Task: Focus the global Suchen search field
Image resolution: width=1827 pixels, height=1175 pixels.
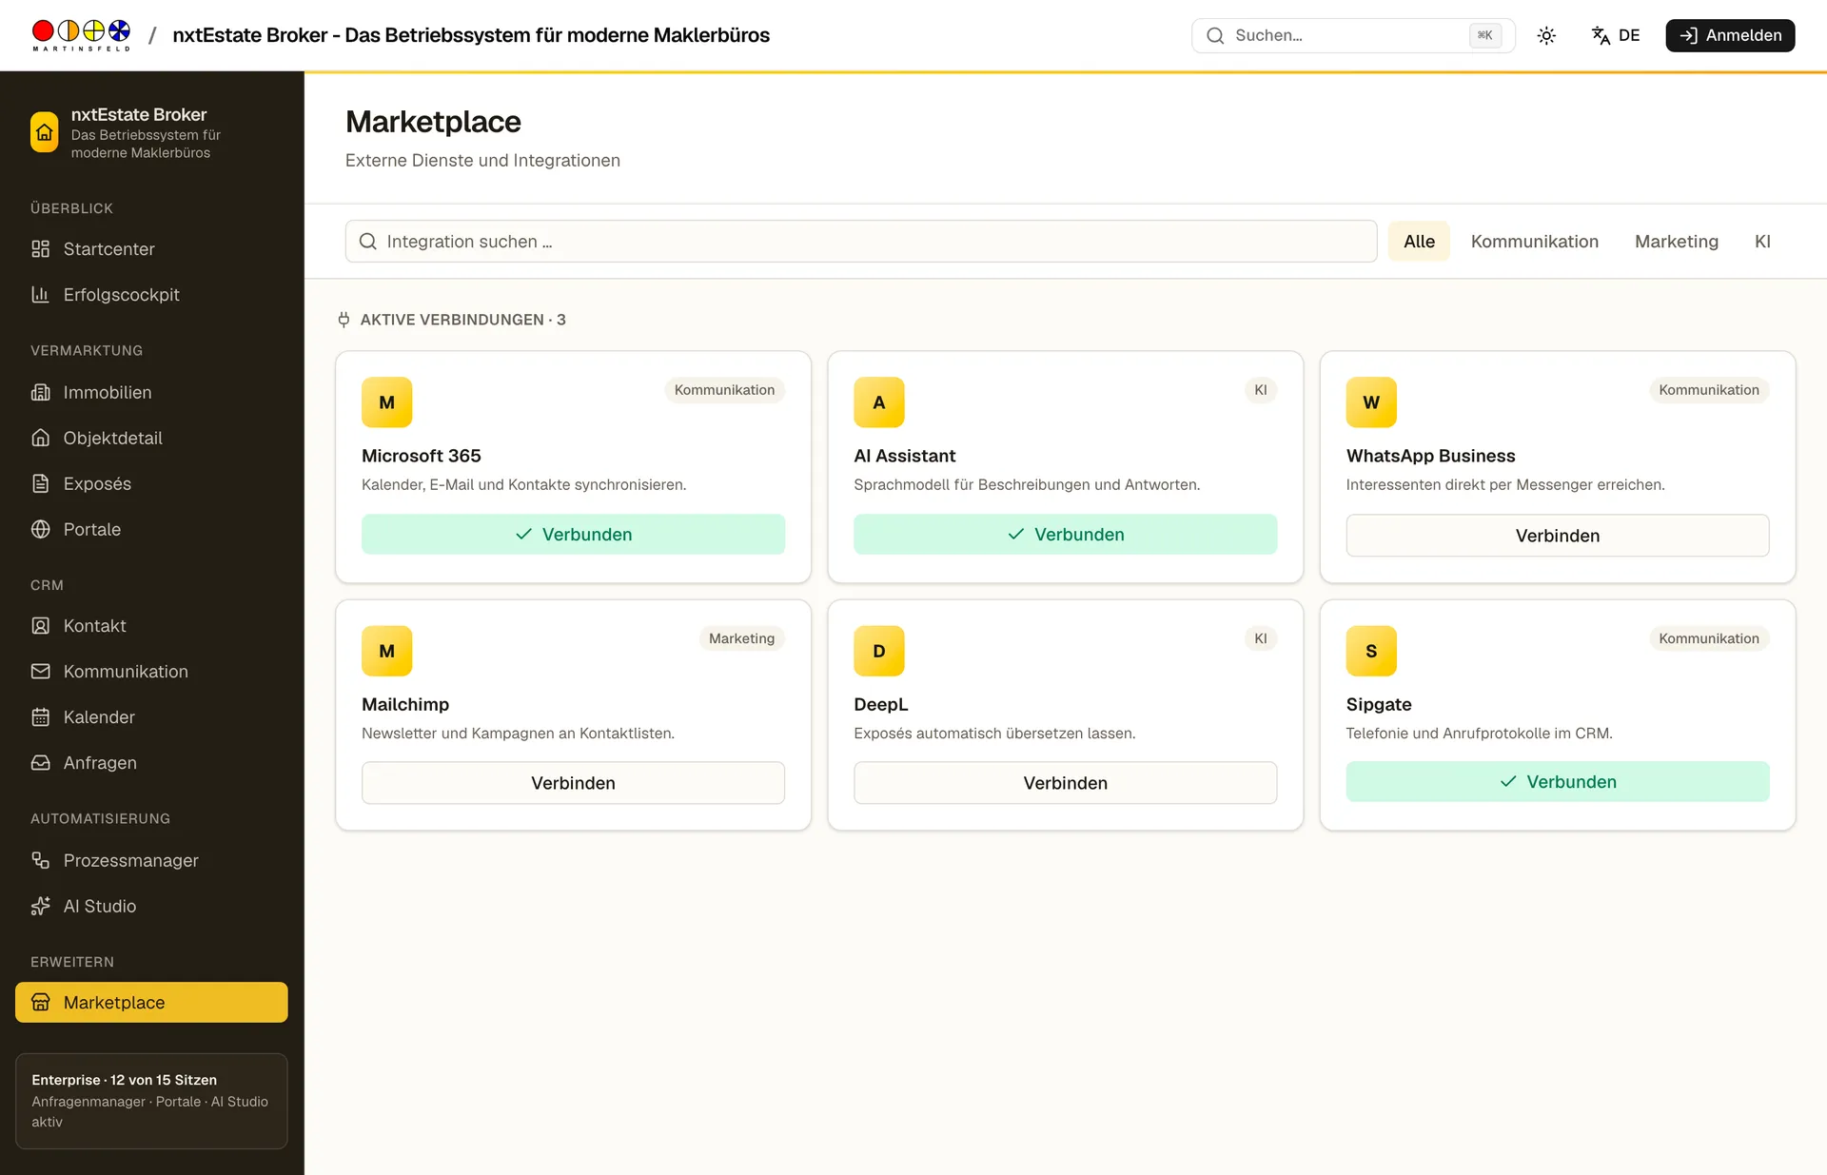Action: click(1353, 35)
